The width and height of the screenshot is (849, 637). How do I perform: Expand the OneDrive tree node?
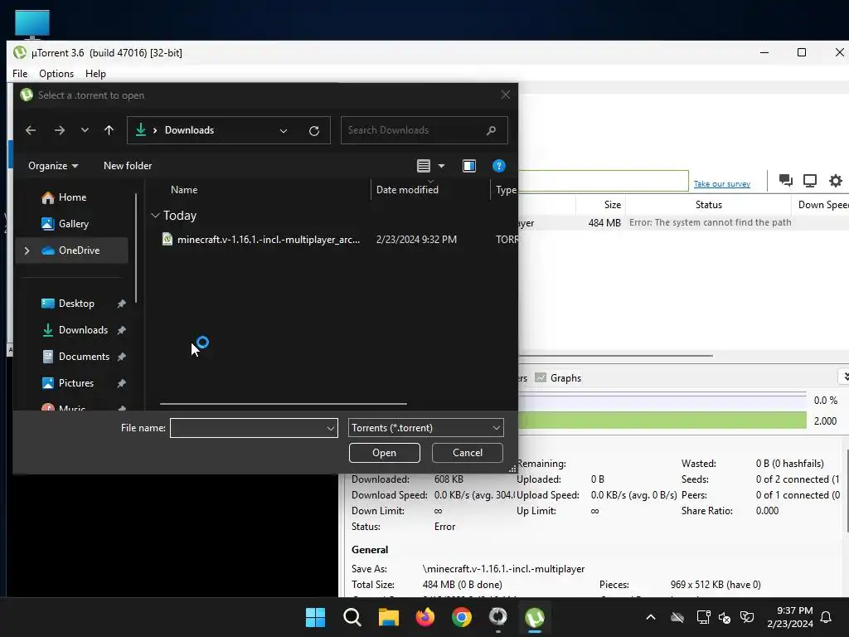coord(27,250)
